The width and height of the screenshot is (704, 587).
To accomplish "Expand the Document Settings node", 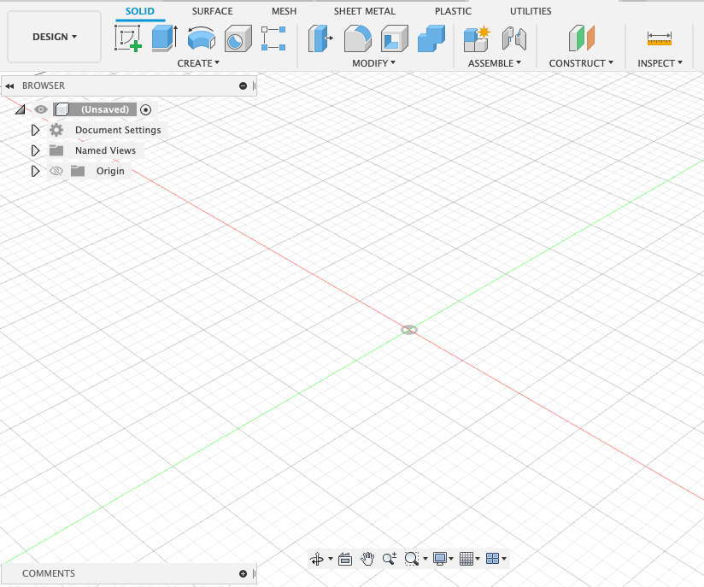I will click(x=35, y=130).
